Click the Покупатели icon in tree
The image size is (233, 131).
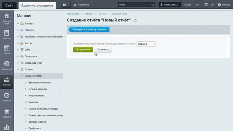(x=22, y=56)
